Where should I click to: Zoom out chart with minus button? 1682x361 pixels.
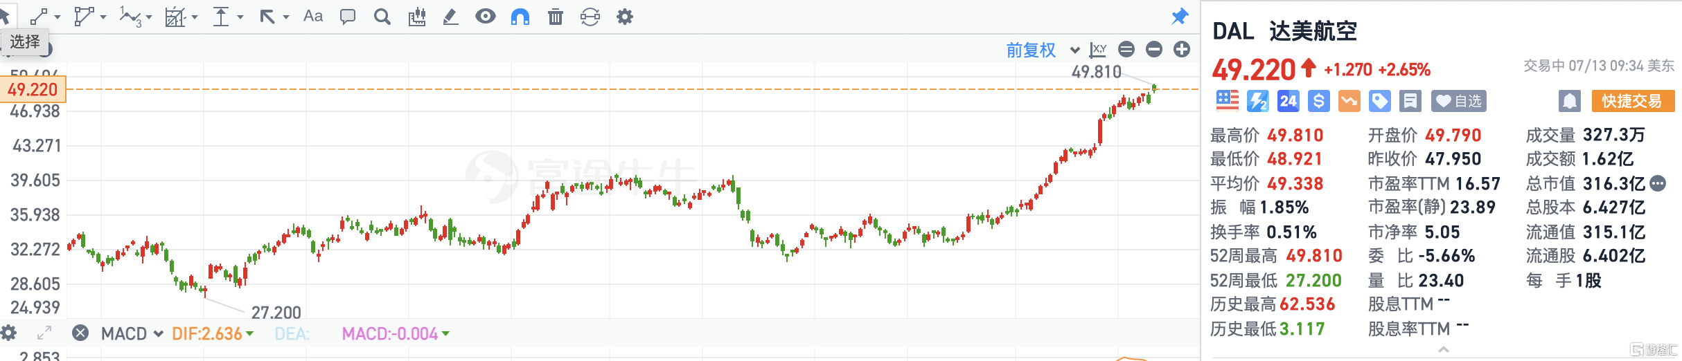point(1154,49)
